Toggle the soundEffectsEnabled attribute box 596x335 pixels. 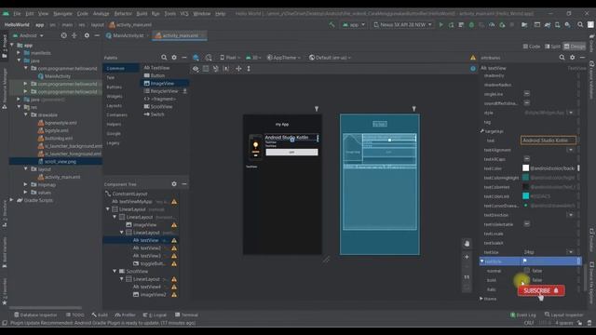click(527, 103)
